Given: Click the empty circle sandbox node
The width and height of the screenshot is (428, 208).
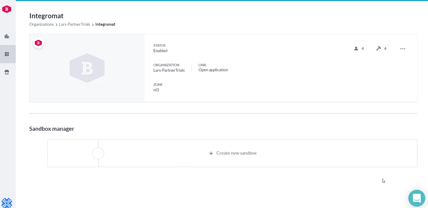Looking at the screenshot, I should pyautogui.click(x=98, y=153).
